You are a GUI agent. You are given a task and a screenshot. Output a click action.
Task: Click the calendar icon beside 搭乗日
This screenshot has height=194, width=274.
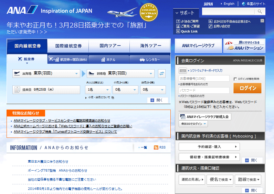point(17,90)
